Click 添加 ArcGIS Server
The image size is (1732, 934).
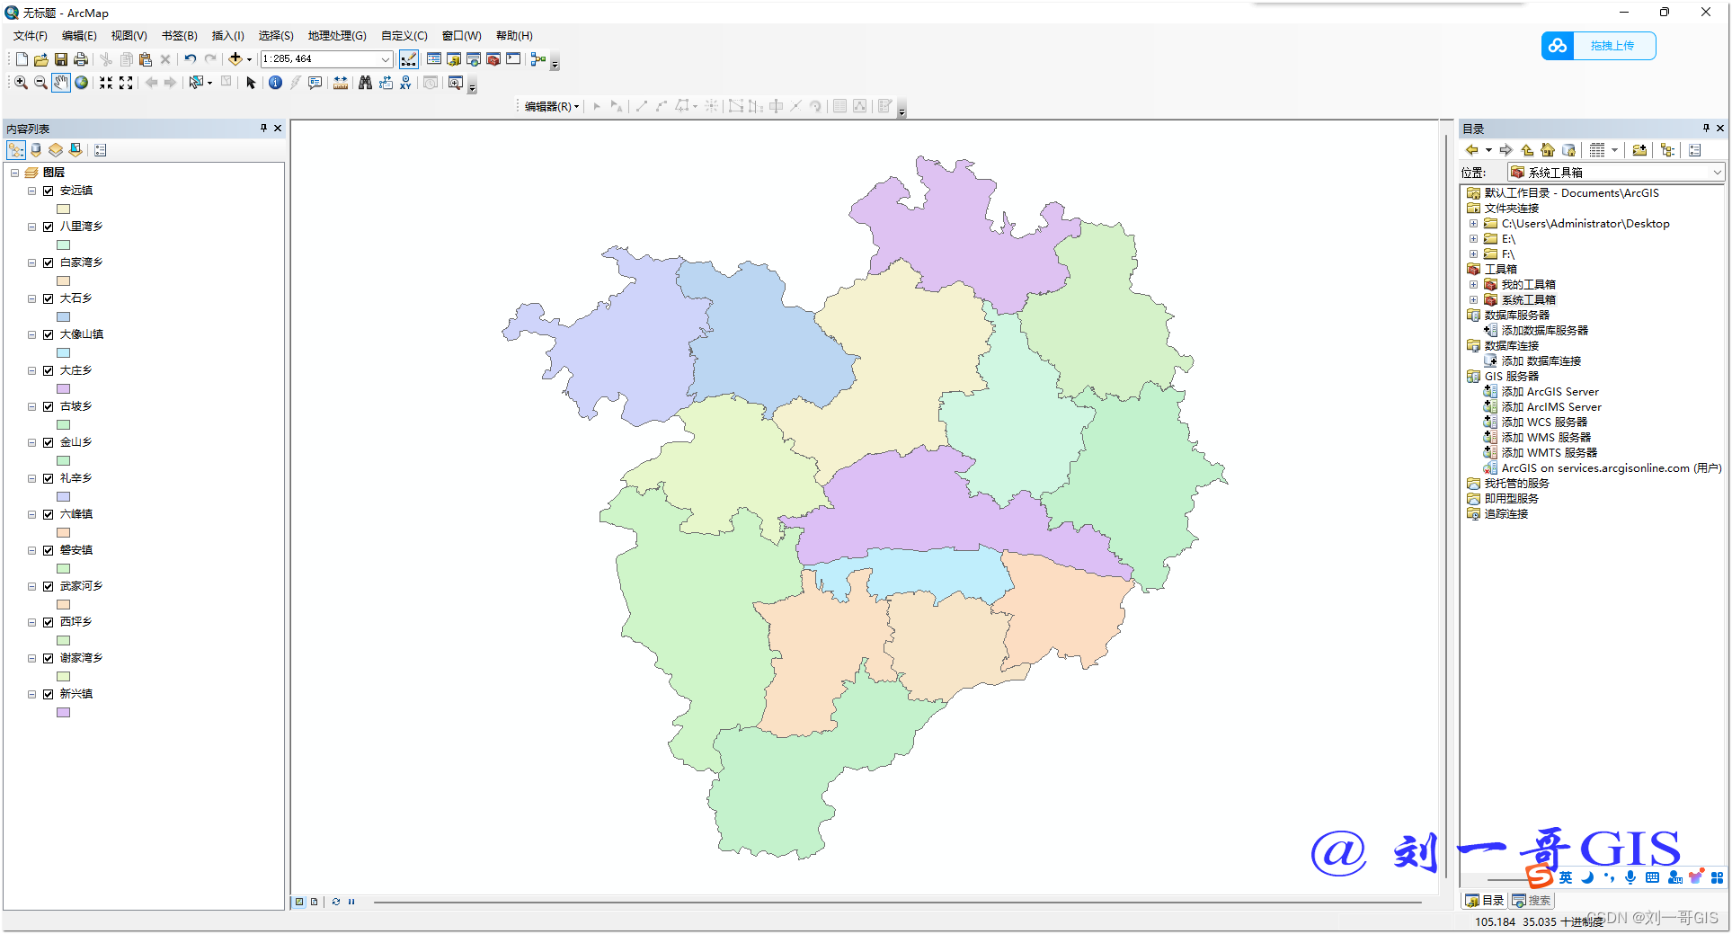tap(1550, 392)
